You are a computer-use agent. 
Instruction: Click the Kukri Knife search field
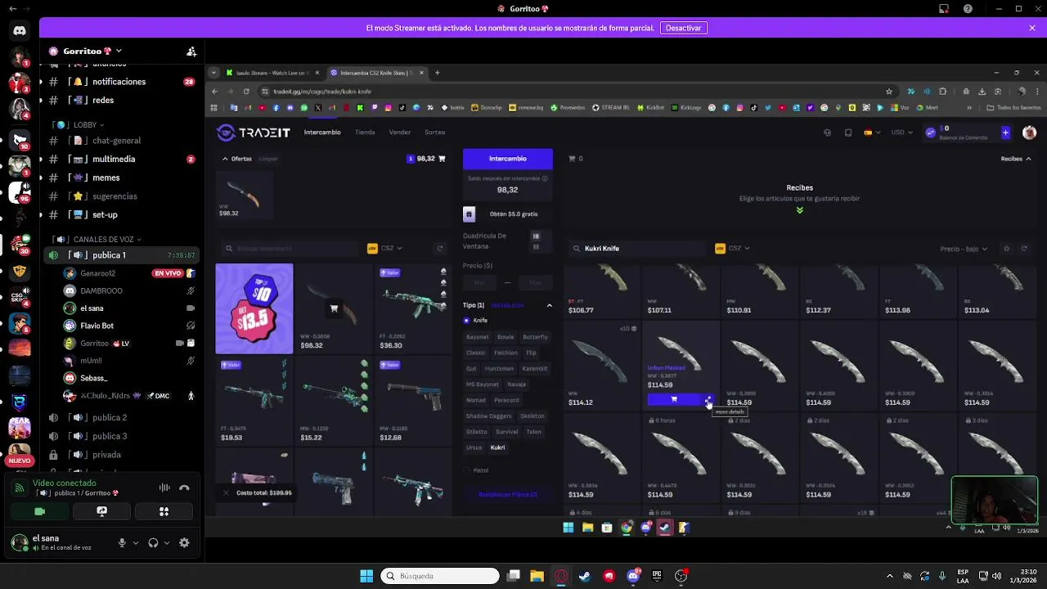pyautogui.click(x=638, y=248)
